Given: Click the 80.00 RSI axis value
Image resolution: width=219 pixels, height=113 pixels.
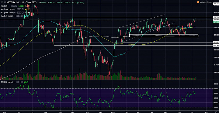Looking at the screenshot, I should click(x=216, y=84).
